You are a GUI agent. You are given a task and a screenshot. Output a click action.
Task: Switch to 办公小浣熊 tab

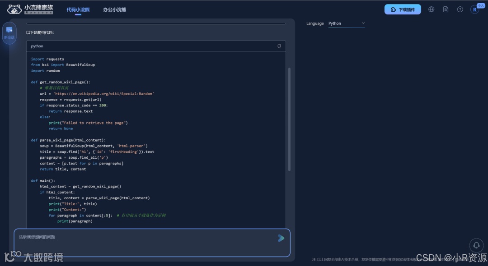point(114,9)
